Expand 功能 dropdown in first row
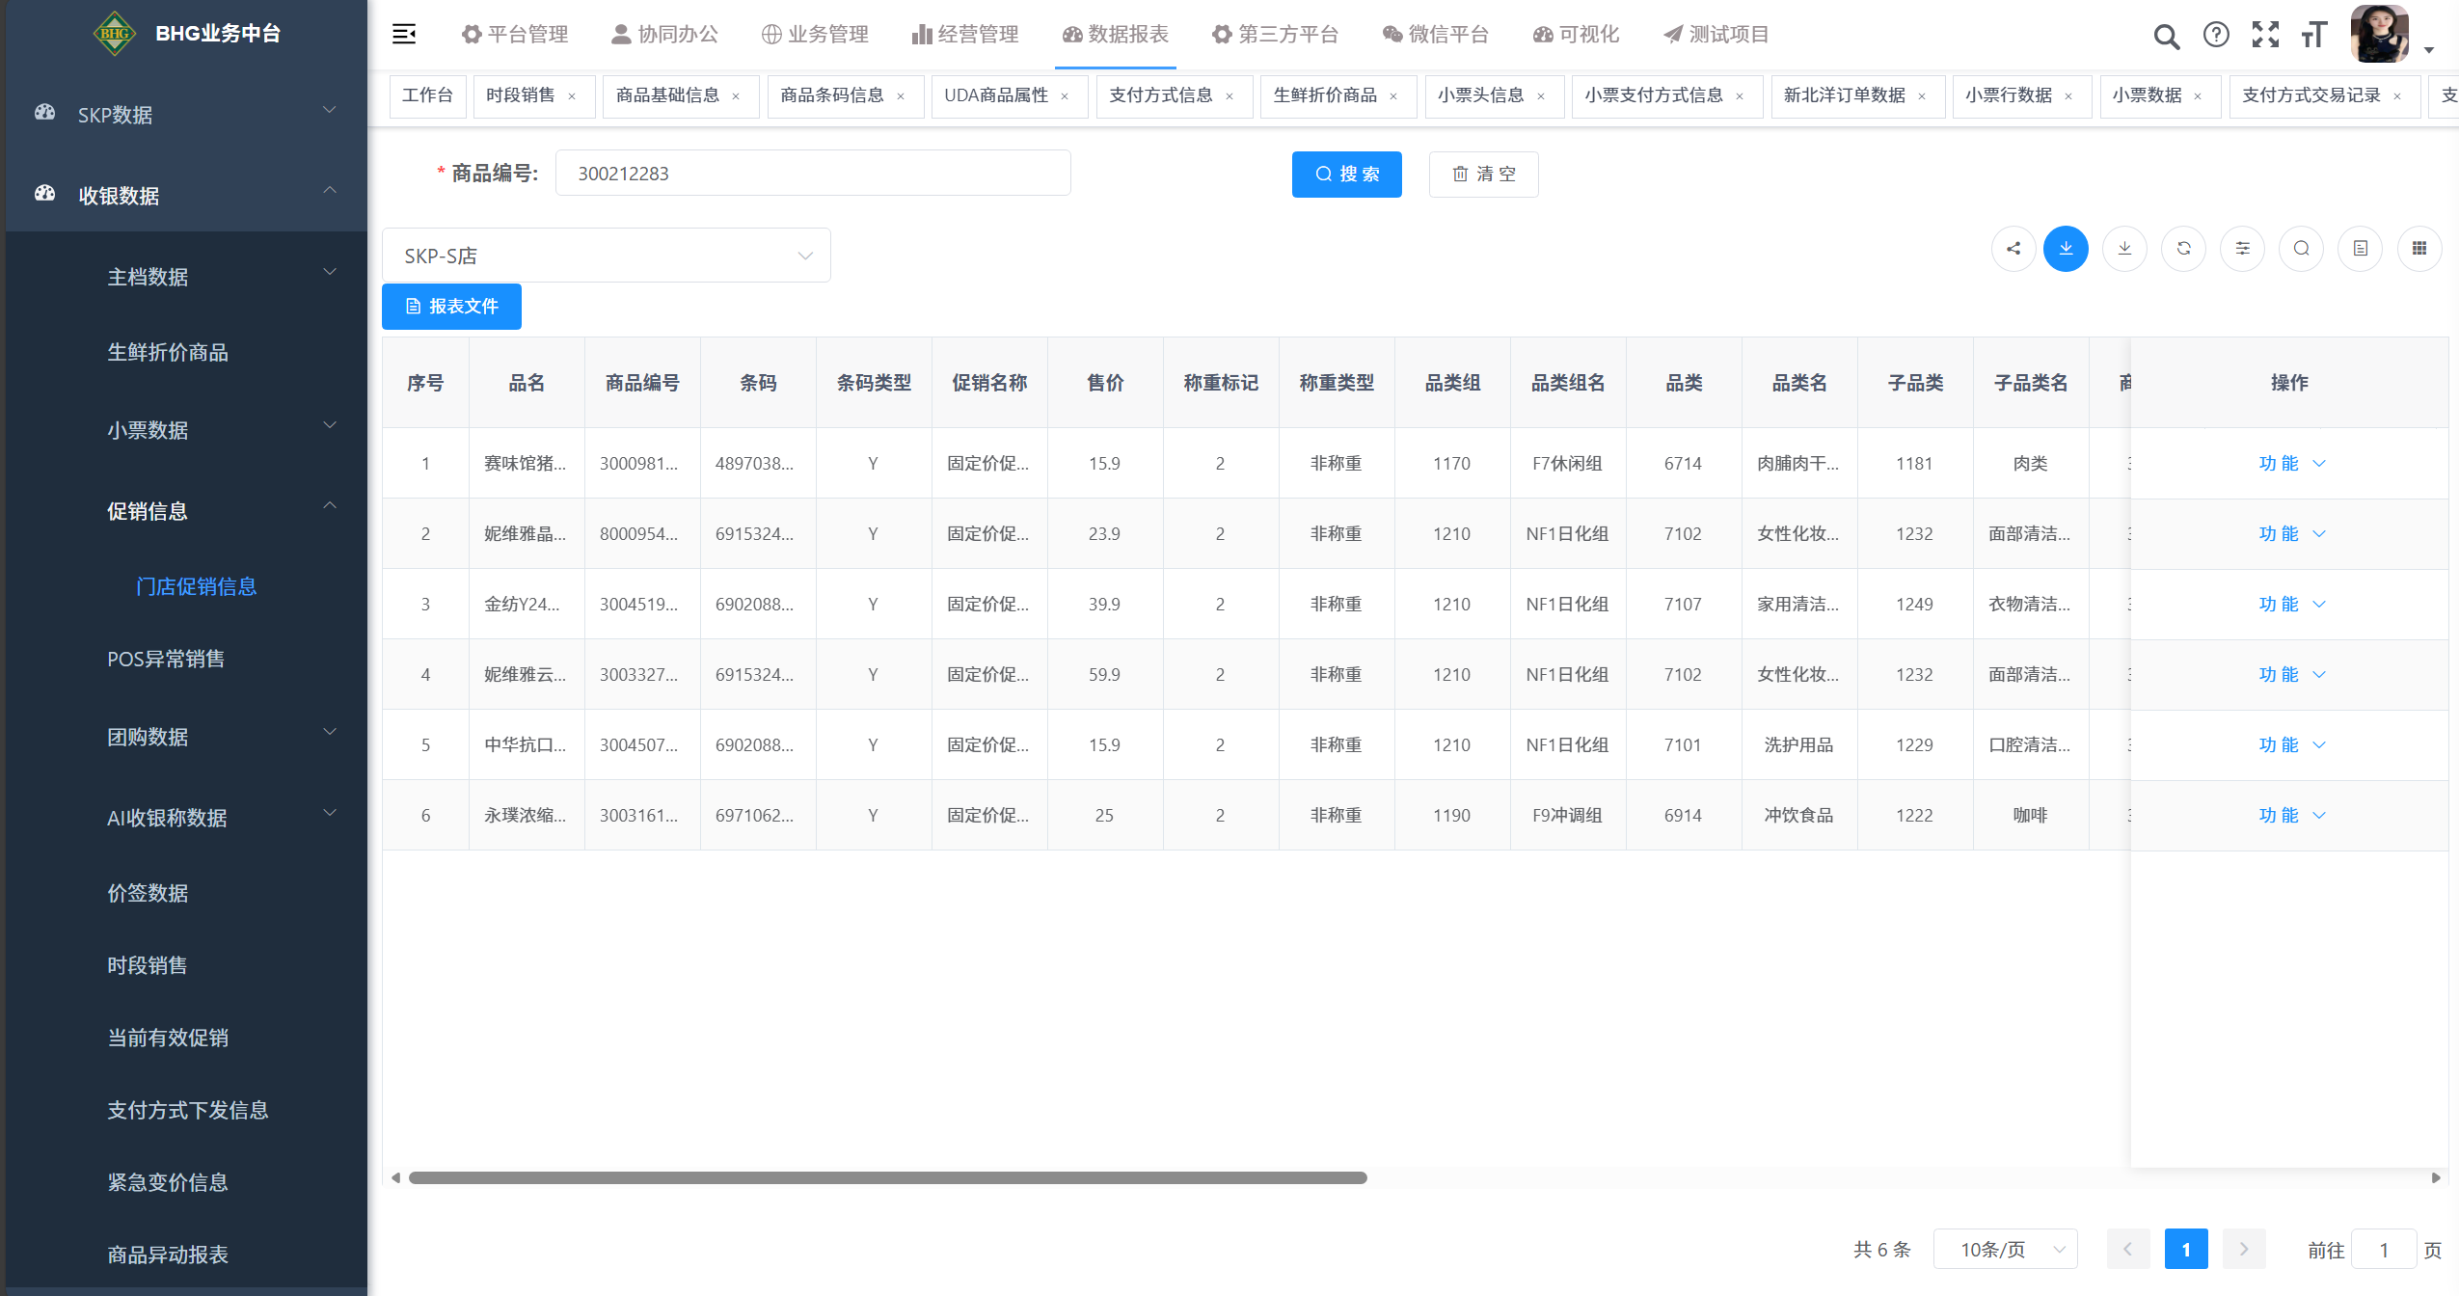Viewport: 2459px width, 1296px height. (x=2290, y=464)
